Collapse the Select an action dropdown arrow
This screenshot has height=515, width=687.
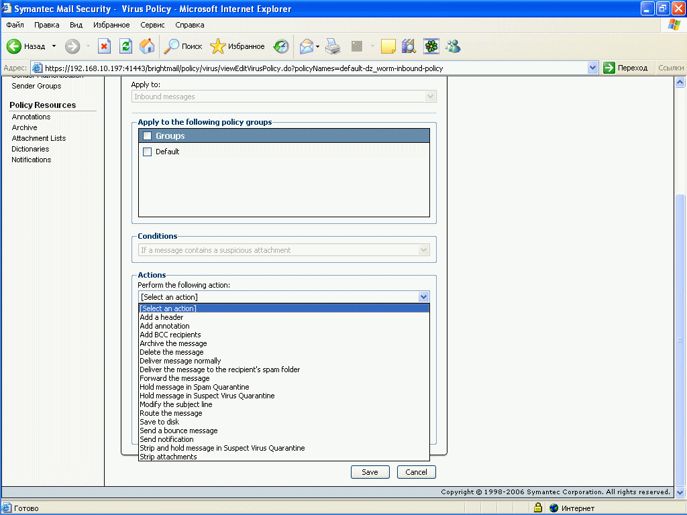pyautogui.click(x=423, y=297)
